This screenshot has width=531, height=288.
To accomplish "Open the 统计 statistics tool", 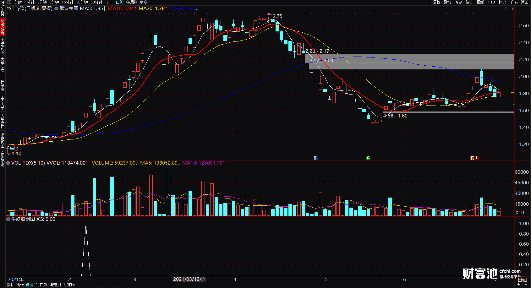I will [x=469, y=2].
